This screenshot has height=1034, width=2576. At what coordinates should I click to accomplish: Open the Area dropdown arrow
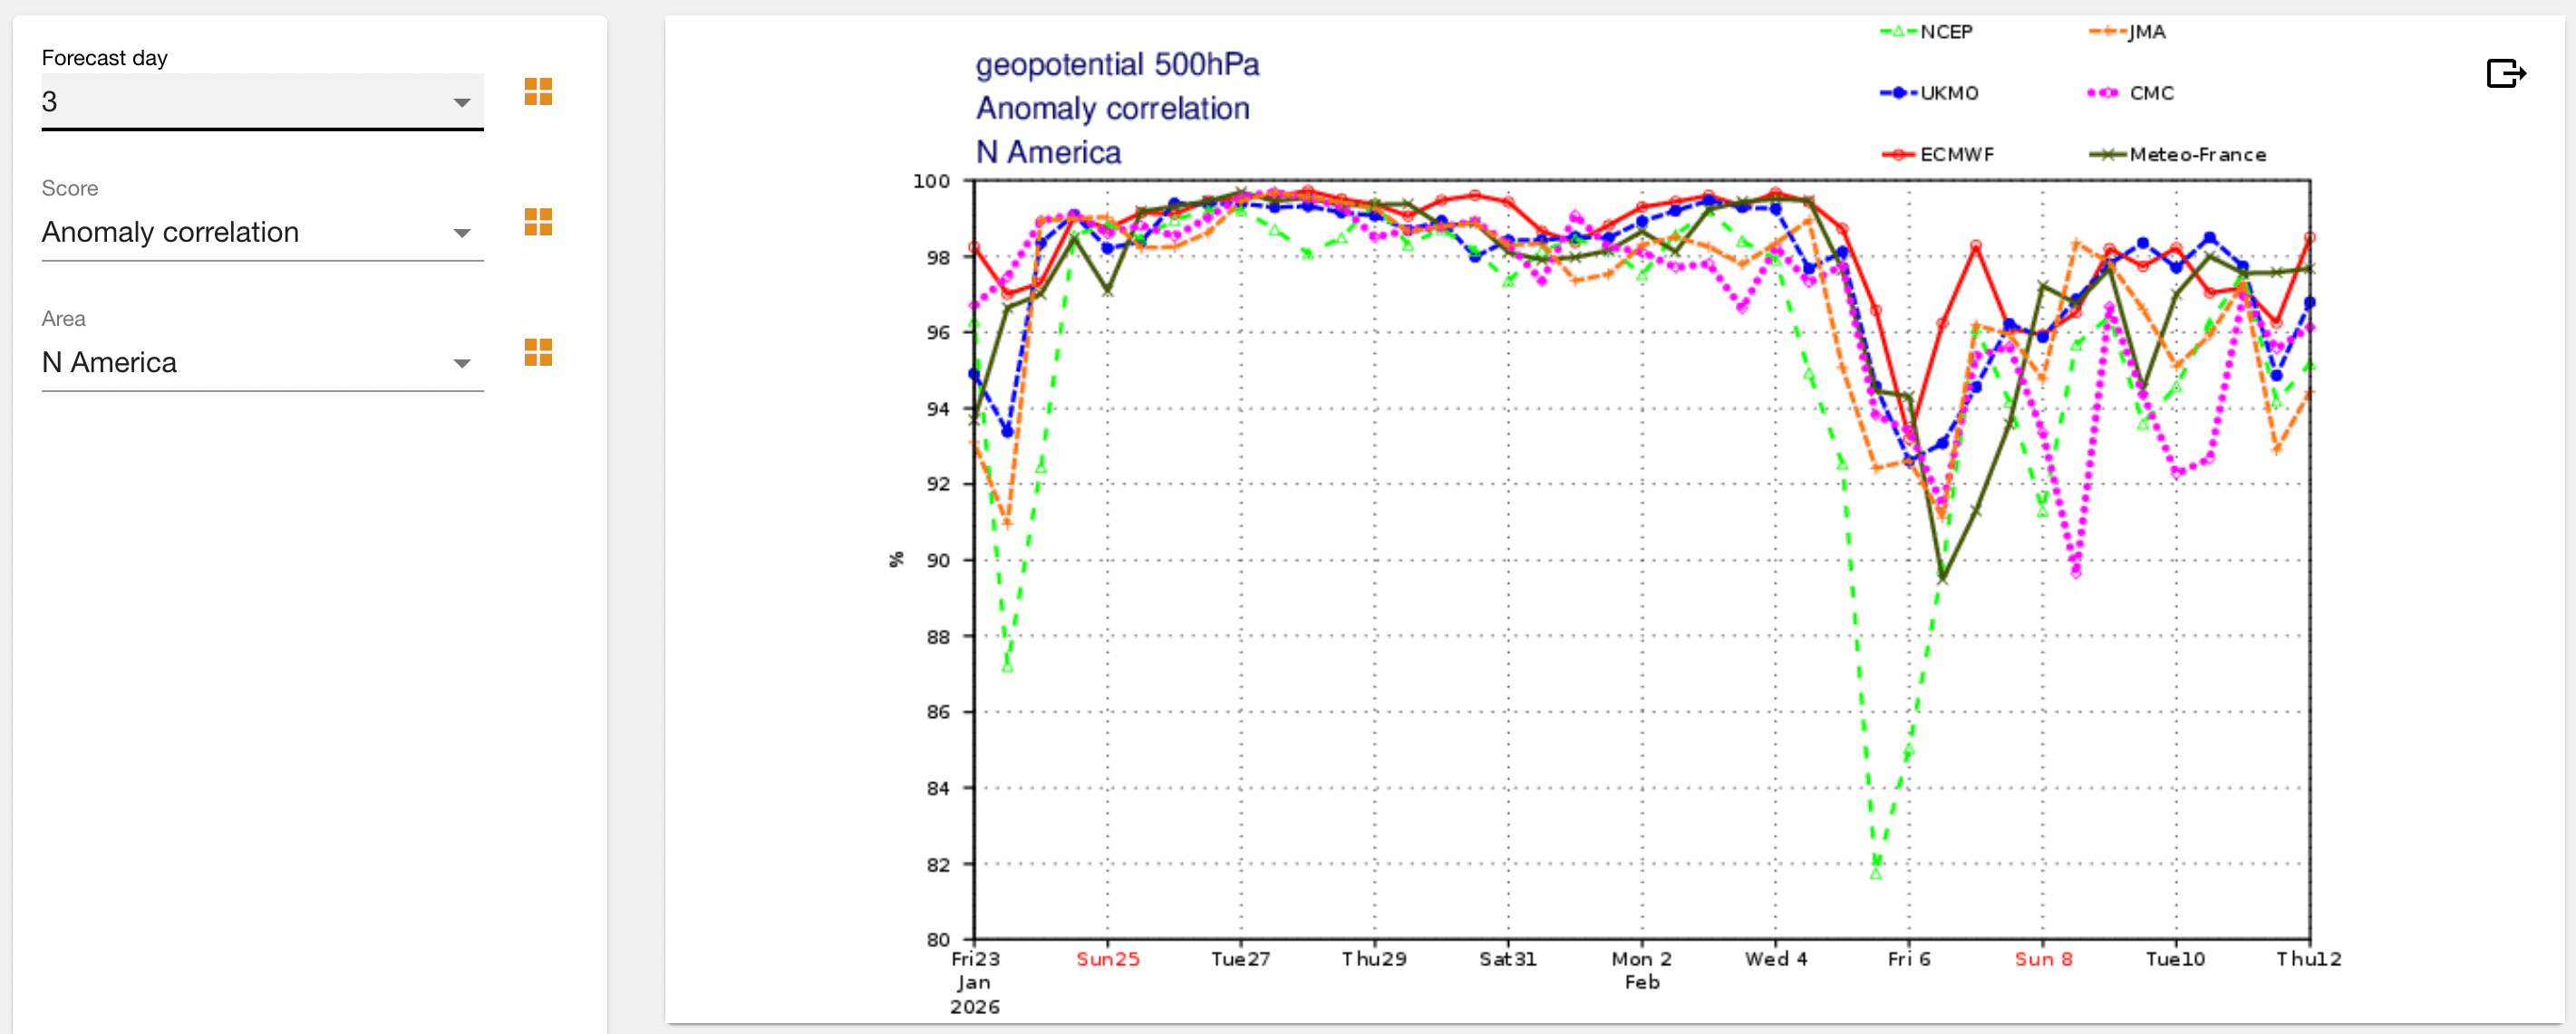[461, 364]
